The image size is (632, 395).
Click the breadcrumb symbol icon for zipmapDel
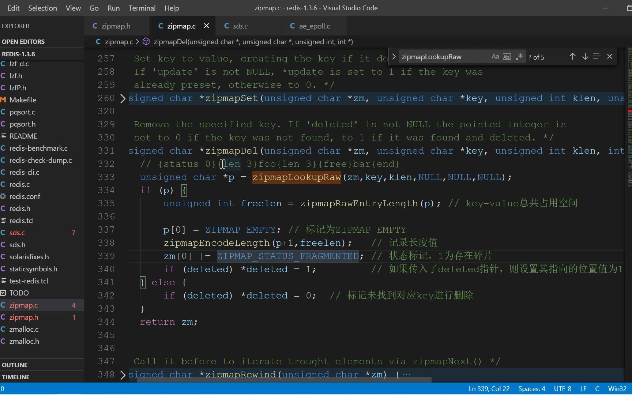click(146, 41)
